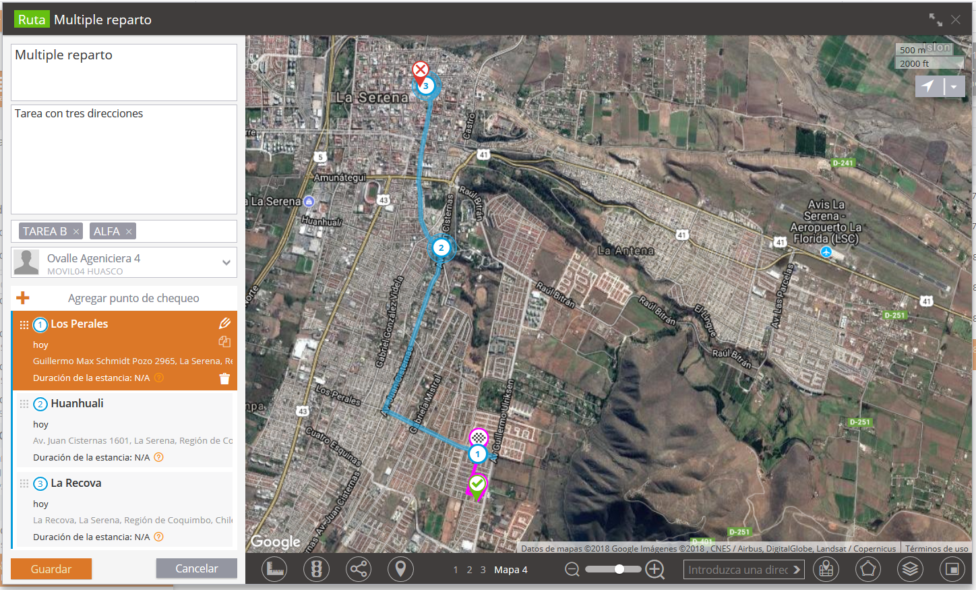Click the navigation arrow locate button on map
This screenshot has width=976, height=590.
(929, 86)
